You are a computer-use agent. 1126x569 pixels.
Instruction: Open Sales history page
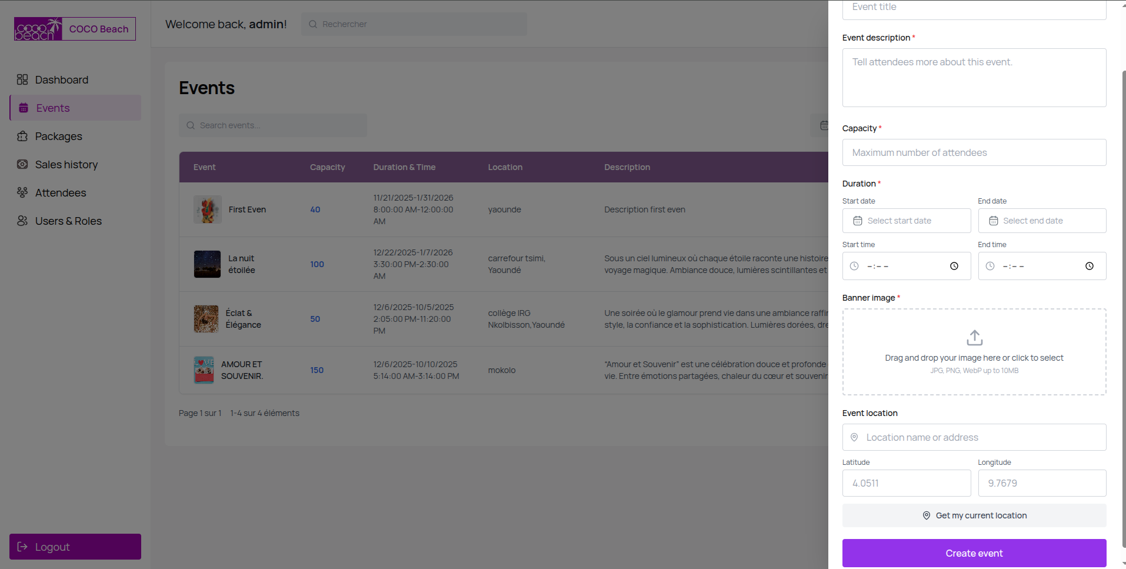[x=66, y=165]
